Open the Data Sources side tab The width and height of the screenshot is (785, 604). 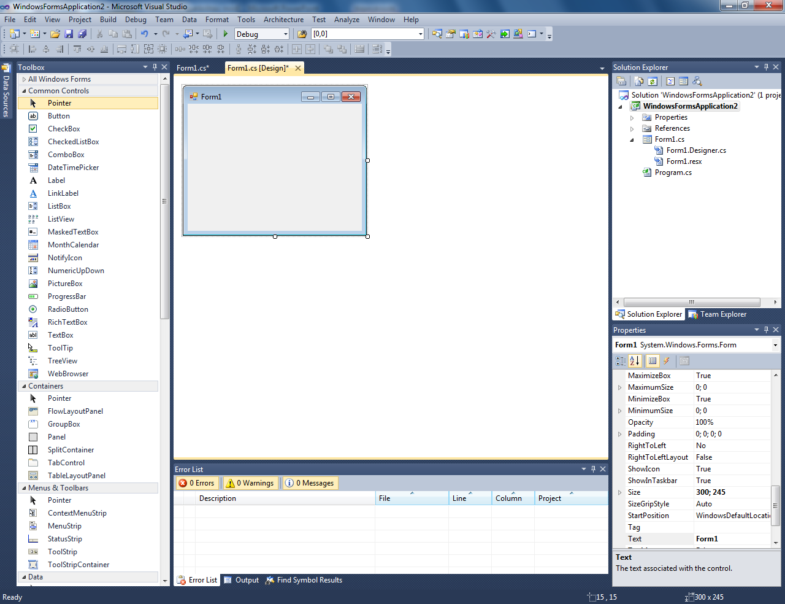pos(6,91)
